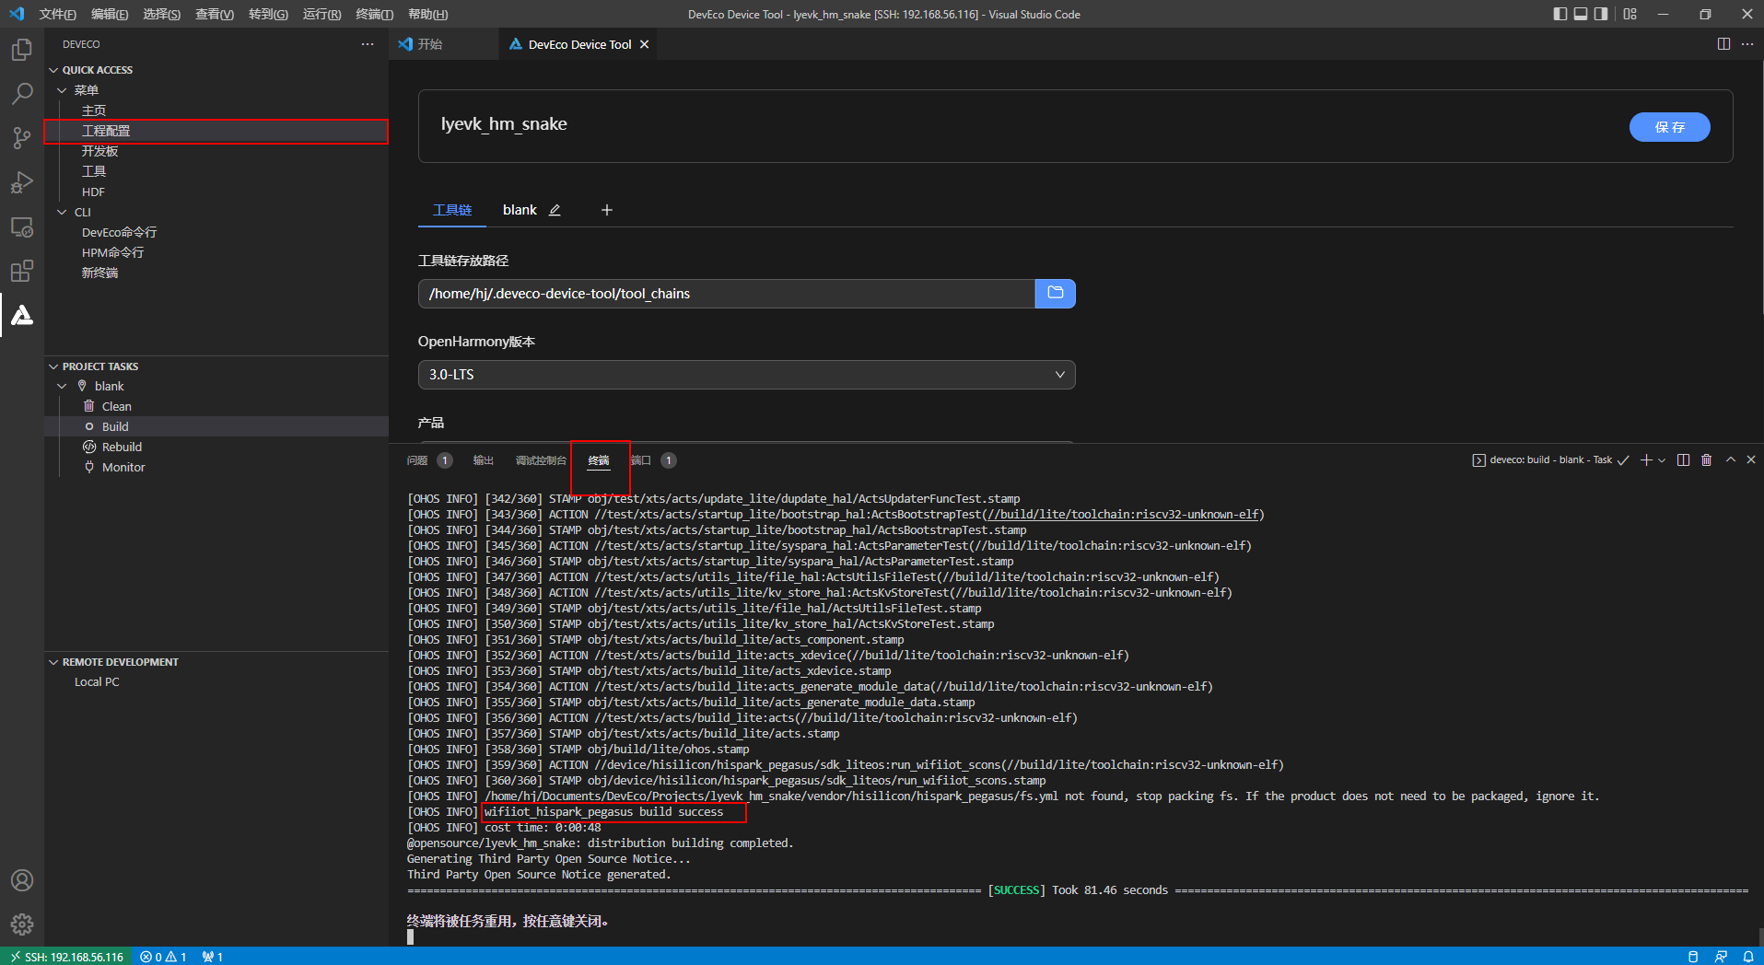Screen dimensions: 1764x965
Task: Add a new configuration tab with plus
Action: click(607, 210)
